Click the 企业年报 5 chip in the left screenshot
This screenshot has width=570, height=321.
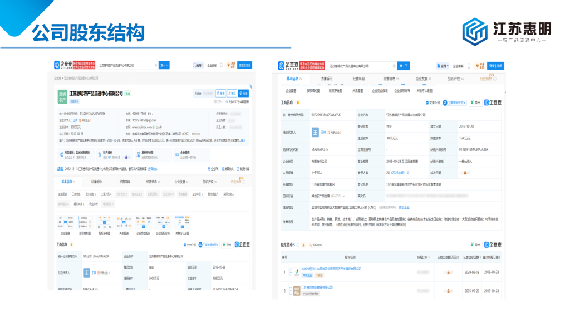point(198,194)
